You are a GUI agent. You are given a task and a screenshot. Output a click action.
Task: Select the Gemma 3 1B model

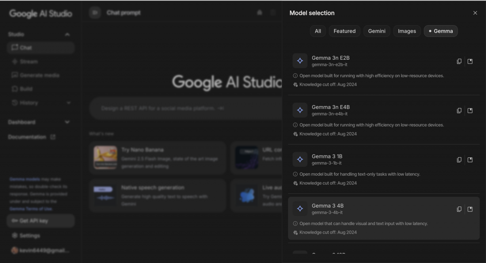[x=383, y=169]
